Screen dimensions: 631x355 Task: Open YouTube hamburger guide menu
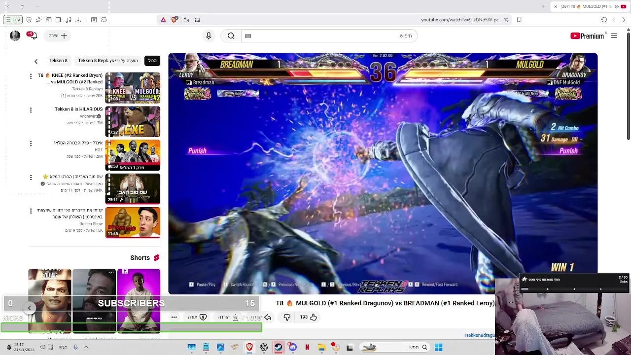pos(614,36)
